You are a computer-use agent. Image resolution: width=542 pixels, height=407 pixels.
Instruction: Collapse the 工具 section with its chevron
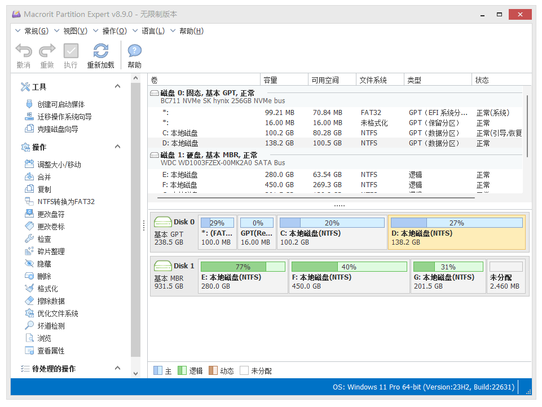tap(118, 86)
